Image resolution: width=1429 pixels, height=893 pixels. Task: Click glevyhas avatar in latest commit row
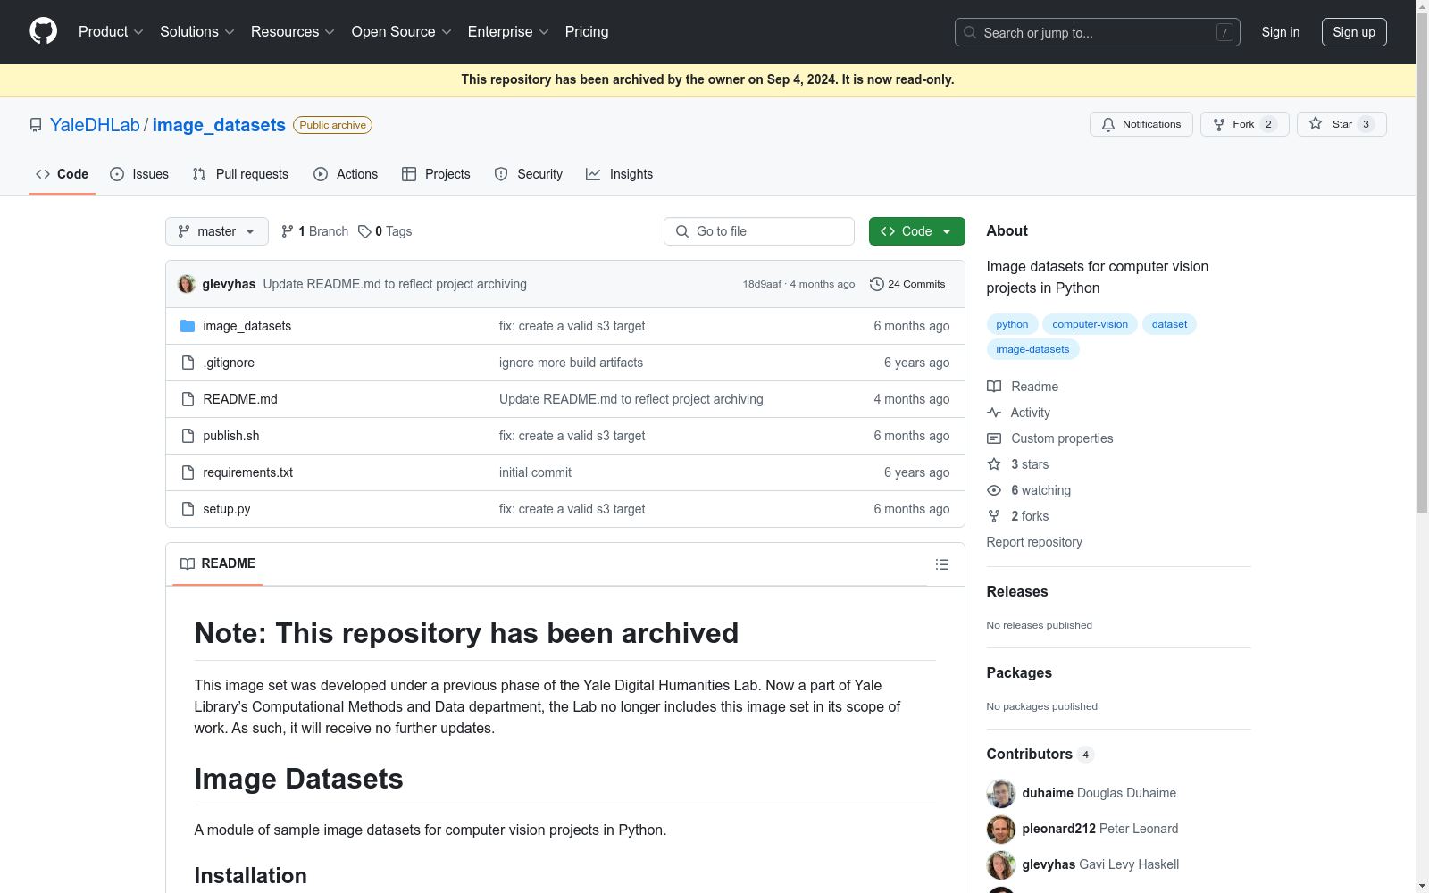click(x=187, y=284)
